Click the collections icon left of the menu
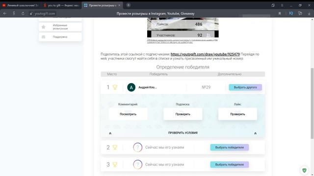Image resolution: width=314 pixels, height=176 pixels. pyautogui.click(x=273, y=5)
